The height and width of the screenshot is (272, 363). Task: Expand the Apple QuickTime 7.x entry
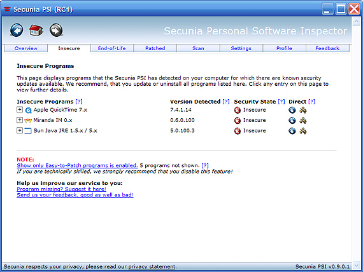click(20, 109)
